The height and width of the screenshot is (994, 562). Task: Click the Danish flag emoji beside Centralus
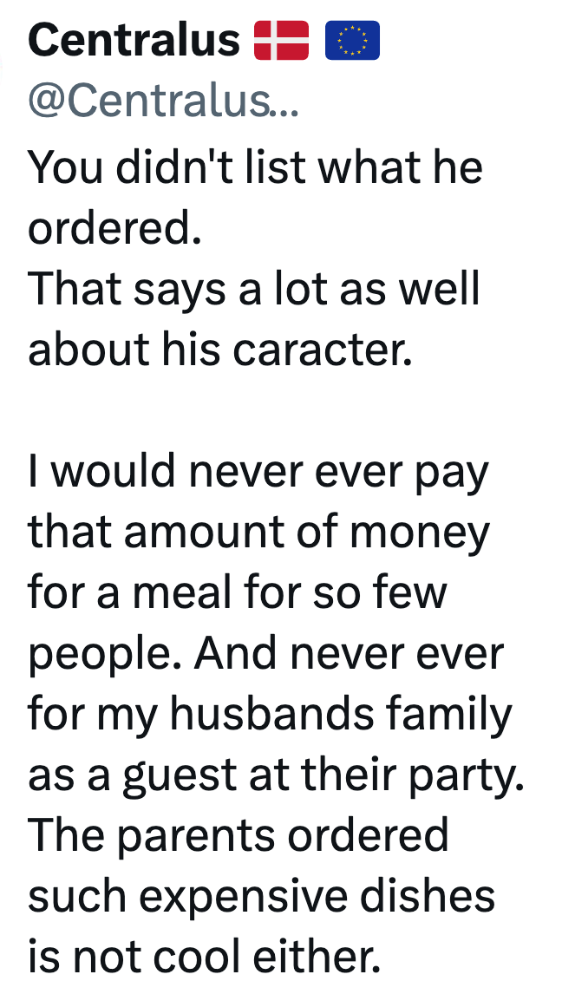[282, 41]
